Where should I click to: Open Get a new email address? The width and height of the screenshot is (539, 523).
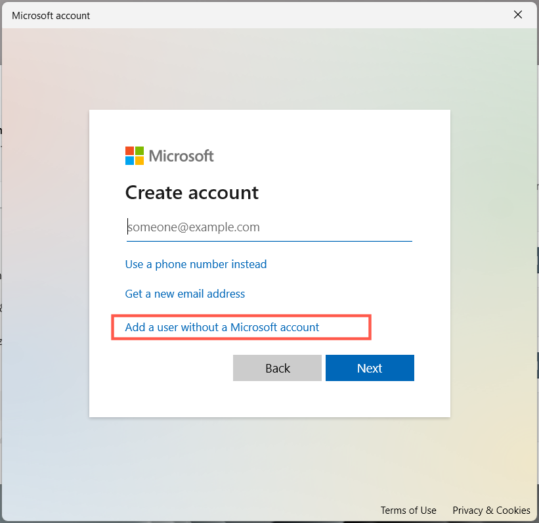[185, 294]
